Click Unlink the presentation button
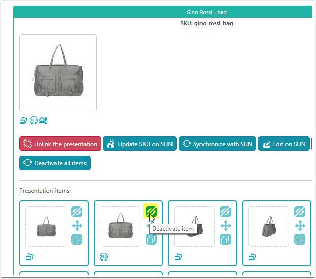The width and height of the screenshot is (316, 279). (x=60, y=144)
